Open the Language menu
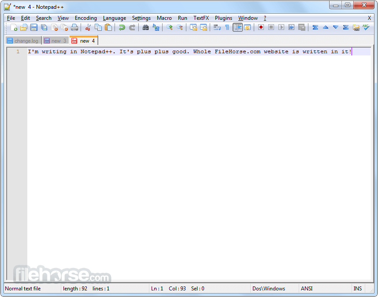378x297 pixels. tap(114, 18)
